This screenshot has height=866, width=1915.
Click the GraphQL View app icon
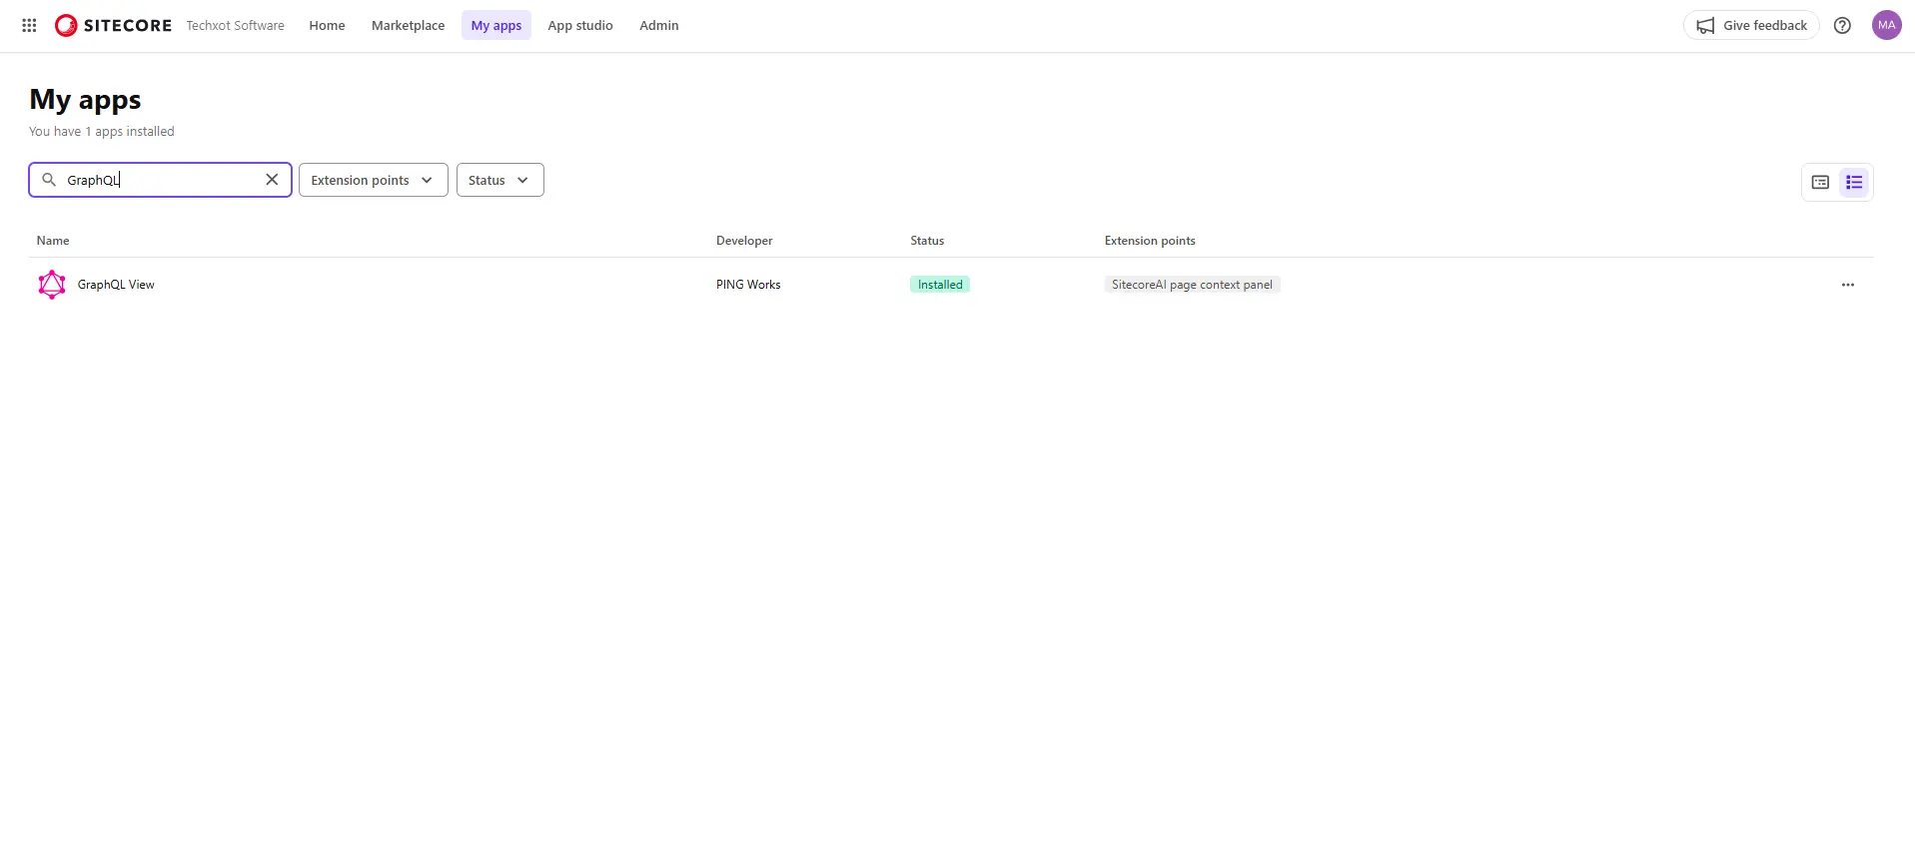pyautogui.click(x=52, y=285)
